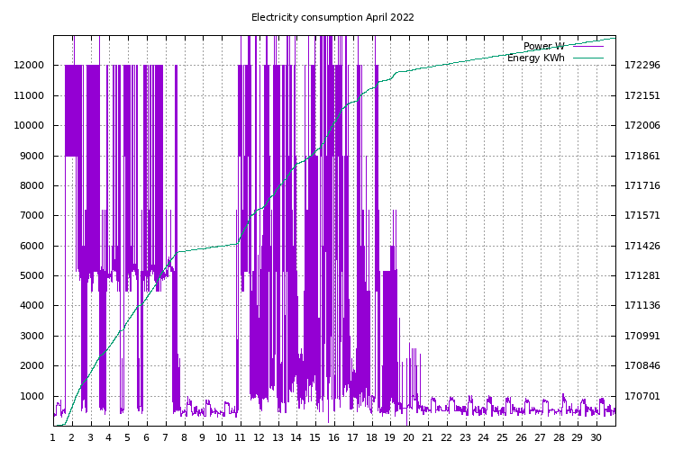Click the 171716 right axis value
This screenshot has height=450, width=692.
click(642, 185)
